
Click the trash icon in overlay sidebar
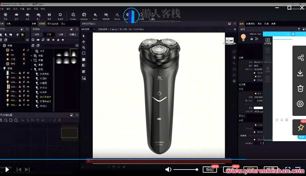300,88
